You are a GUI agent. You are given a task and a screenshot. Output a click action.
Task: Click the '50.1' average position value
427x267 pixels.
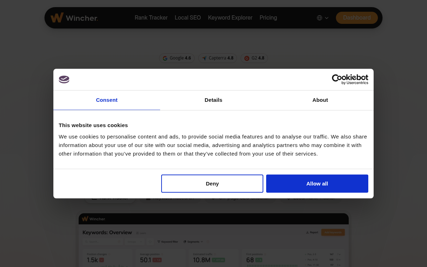pos(146,260)
